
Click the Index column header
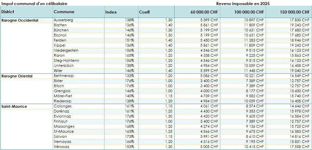(111, 12)
